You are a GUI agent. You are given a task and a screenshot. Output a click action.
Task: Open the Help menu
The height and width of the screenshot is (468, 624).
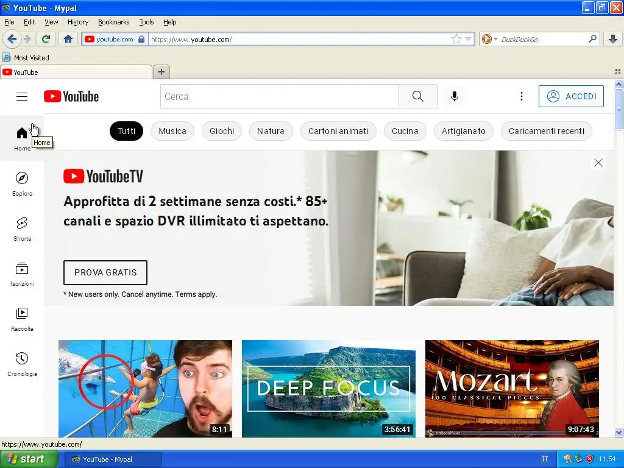(170, 22)
